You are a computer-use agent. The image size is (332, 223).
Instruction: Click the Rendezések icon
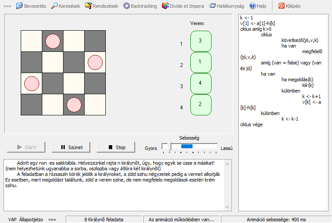(x=89, y=6)
